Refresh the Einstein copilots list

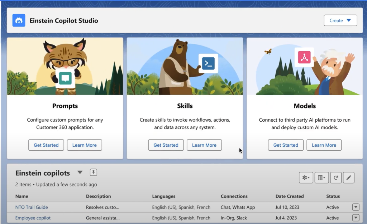336,177
